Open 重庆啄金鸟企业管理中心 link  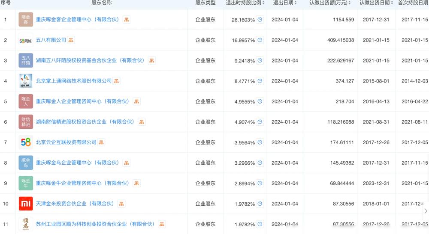78,163
